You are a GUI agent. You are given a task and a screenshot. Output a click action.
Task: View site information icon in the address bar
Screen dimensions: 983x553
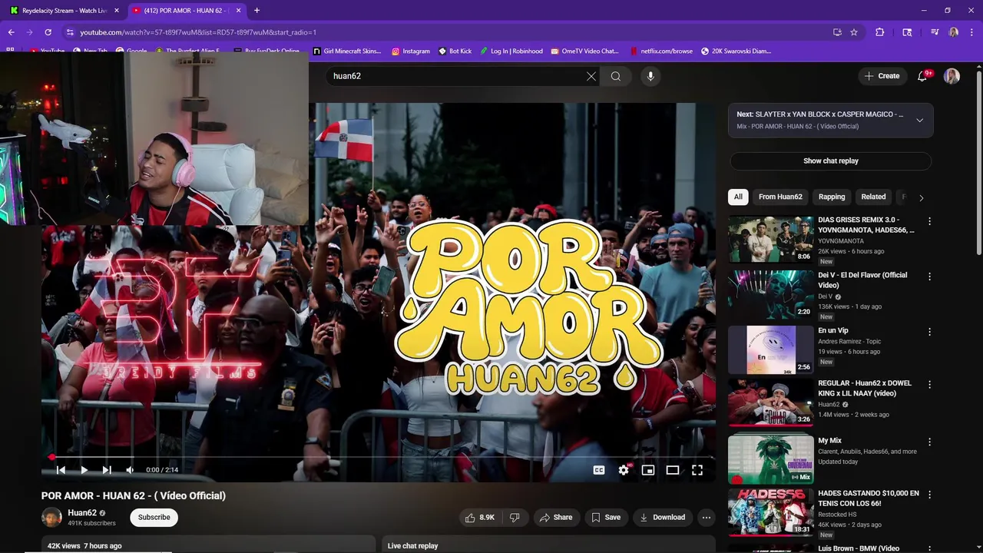coord(70,32)
